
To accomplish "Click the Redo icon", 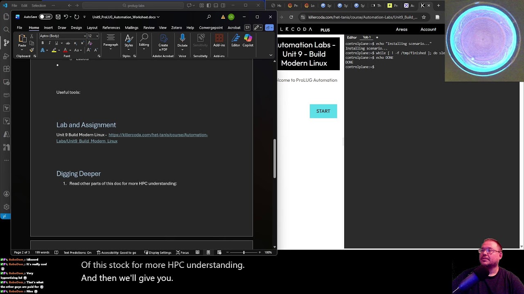I will coord(77,17).
